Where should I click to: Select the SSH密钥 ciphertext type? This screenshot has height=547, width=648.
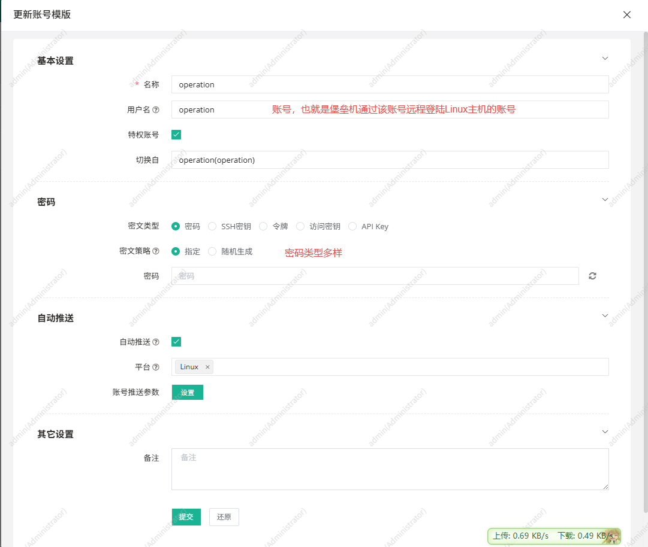point(212,226)
